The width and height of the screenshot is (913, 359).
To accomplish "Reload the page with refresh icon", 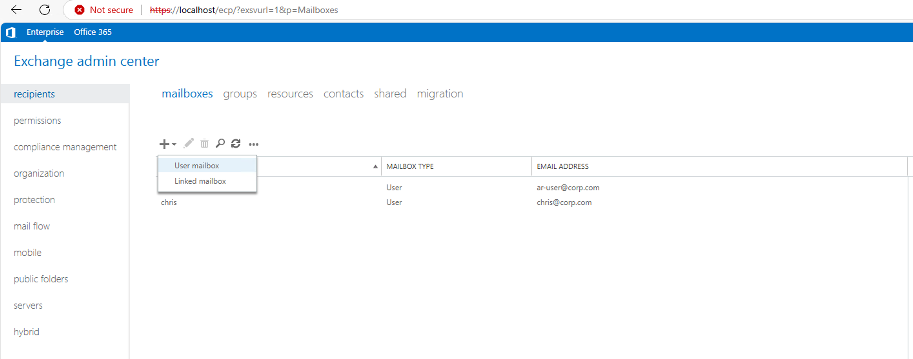I will point(45,10).
